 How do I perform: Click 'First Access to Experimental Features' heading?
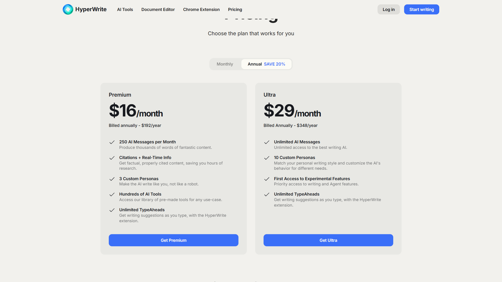(x=312, y=179)
